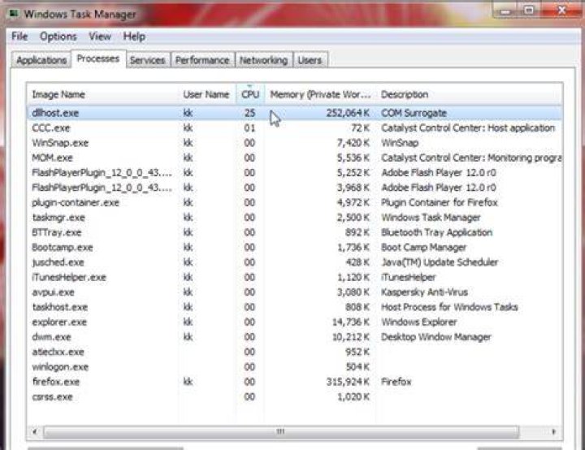Open the Help menu
The width and height of the screenshot is (585, 450).
click(x=134, y=37)
